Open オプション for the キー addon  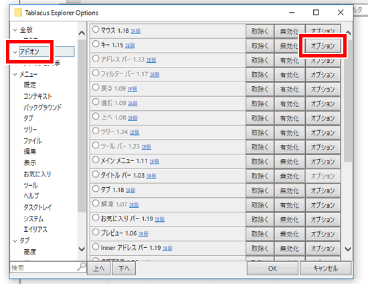pos(323,45)
